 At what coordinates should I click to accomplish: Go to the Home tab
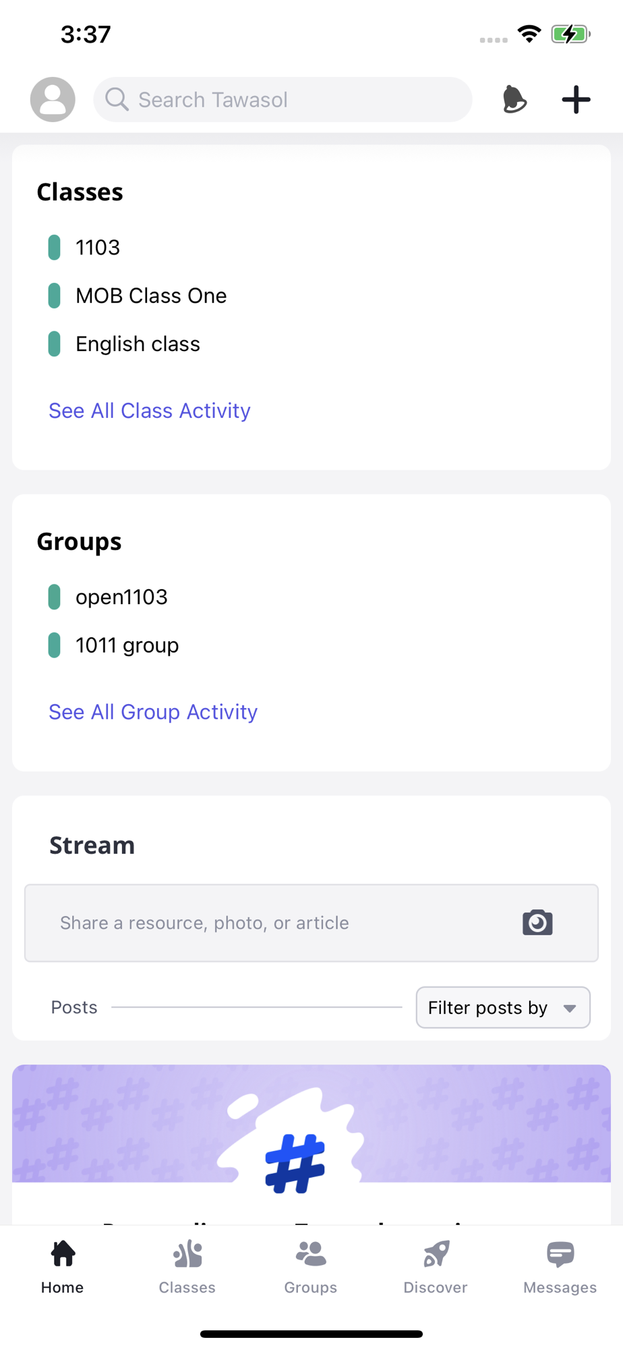[x=63, y=1267]
